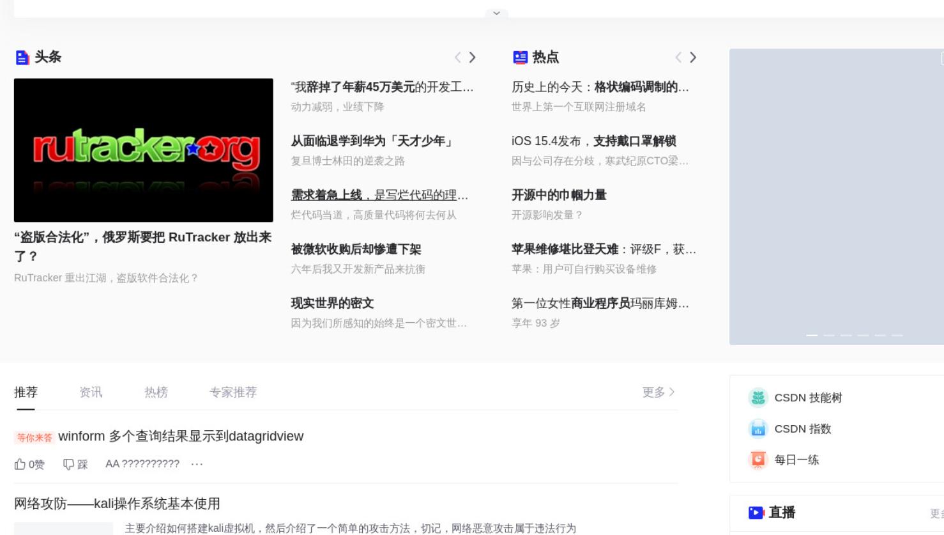This screenshot has width=944, height=535.
Task: Click the 直播 section heading
Action: tap(782, 513)
